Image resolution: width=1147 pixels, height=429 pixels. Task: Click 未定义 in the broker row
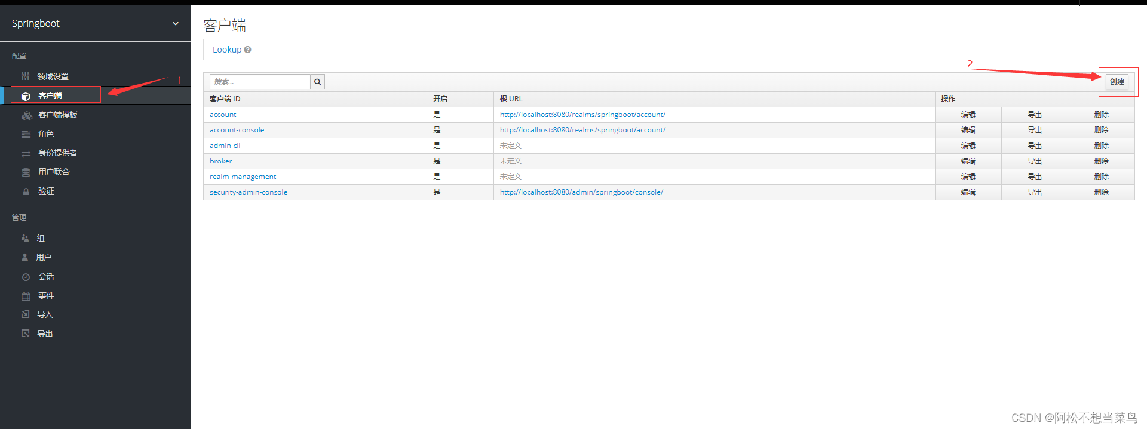pos(511,161)
